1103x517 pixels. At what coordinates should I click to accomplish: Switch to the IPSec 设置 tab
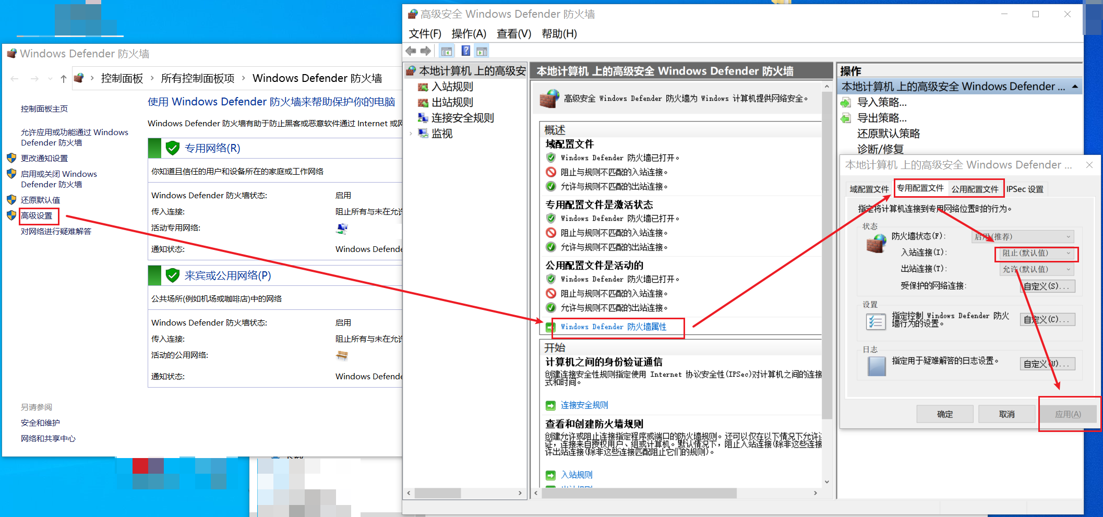(x=1025, y=189)
